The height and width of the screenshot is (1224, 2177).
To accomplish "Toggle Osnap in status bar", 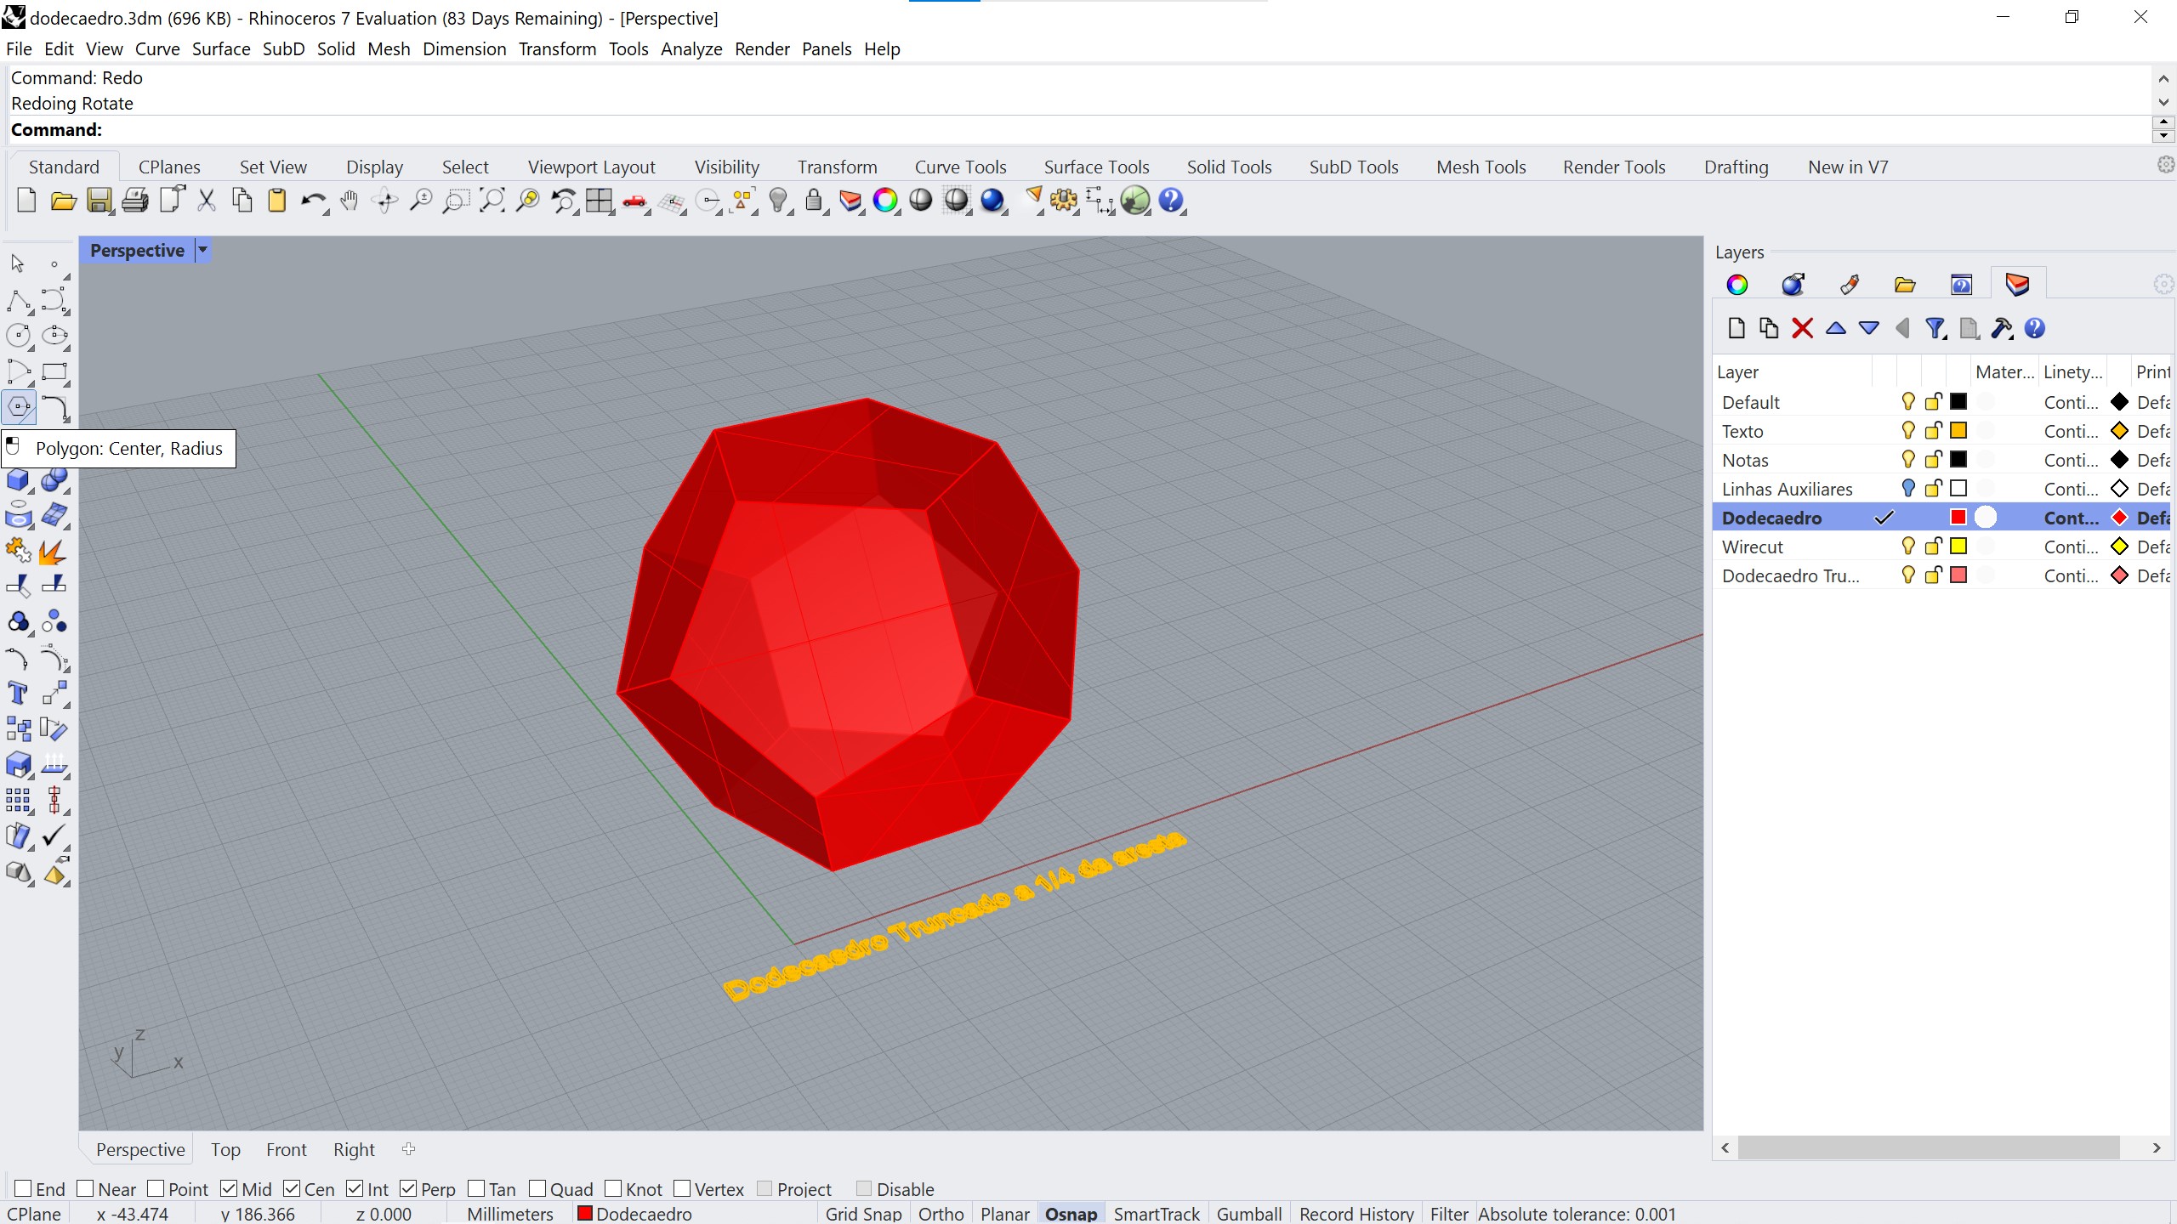I will 1071,1214.
